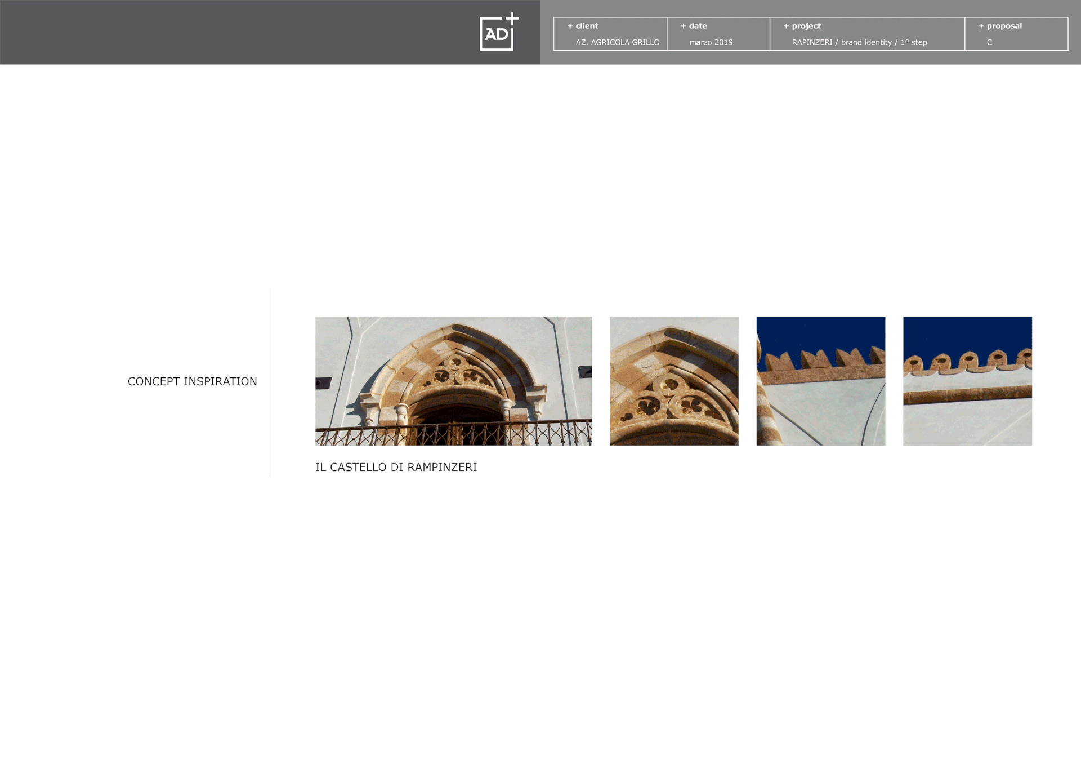Select the '+ proposal' header label

[x=1000, y=26]
